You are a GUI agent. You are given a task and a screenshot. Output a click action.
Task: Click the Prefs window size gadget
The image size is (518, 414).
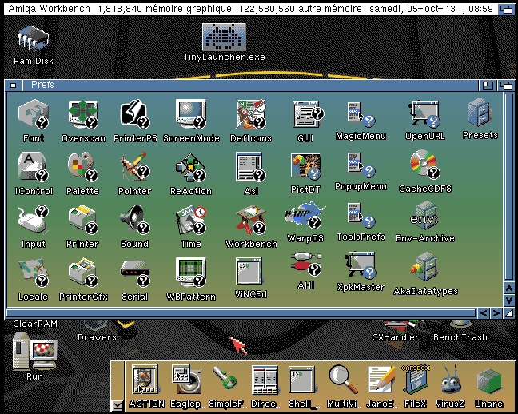(509, 312)
